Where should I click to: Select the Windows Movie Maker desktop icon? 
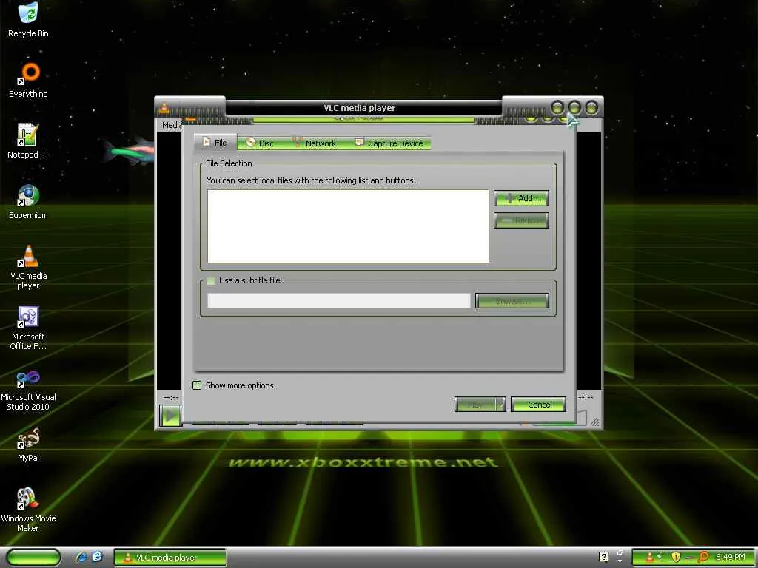pos(28,510)
